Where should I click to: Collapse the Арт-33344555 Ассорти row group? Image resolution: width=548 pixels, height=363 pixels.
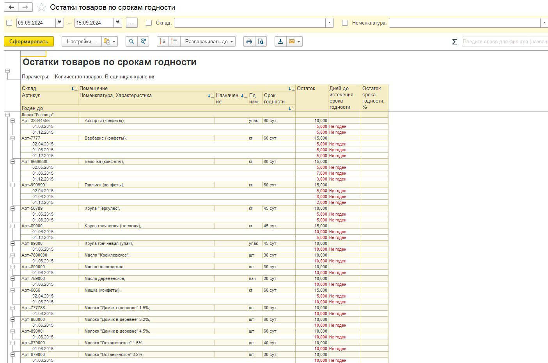click(13, 121)
